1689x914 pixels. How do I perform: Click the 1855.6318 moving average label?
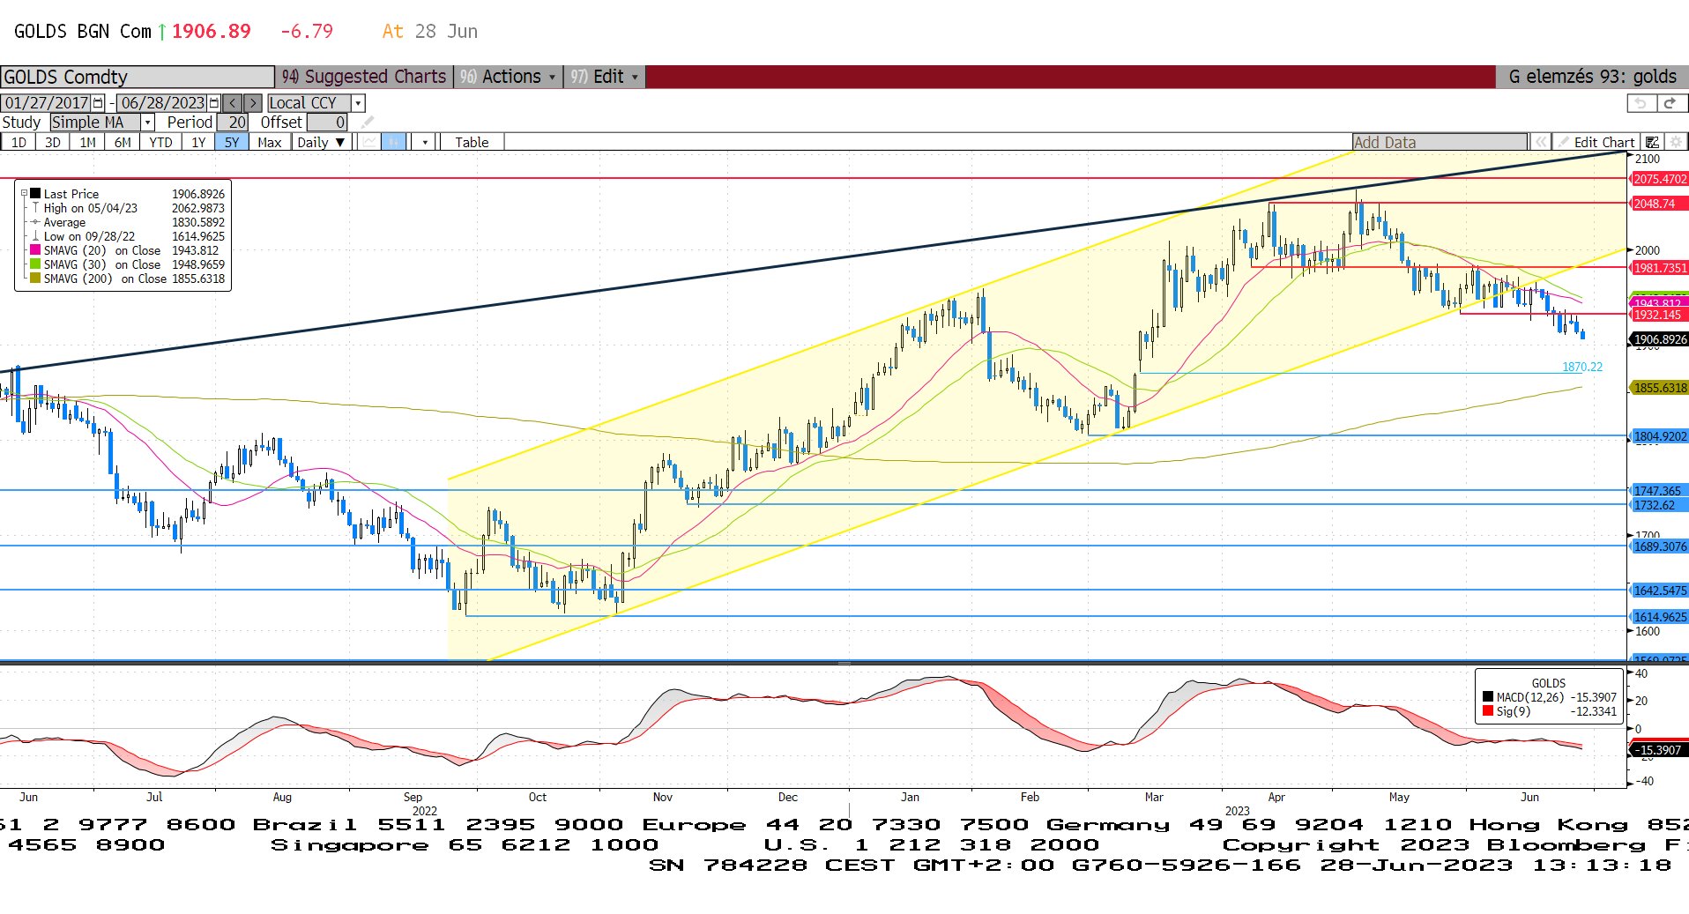click(1660, 388)
